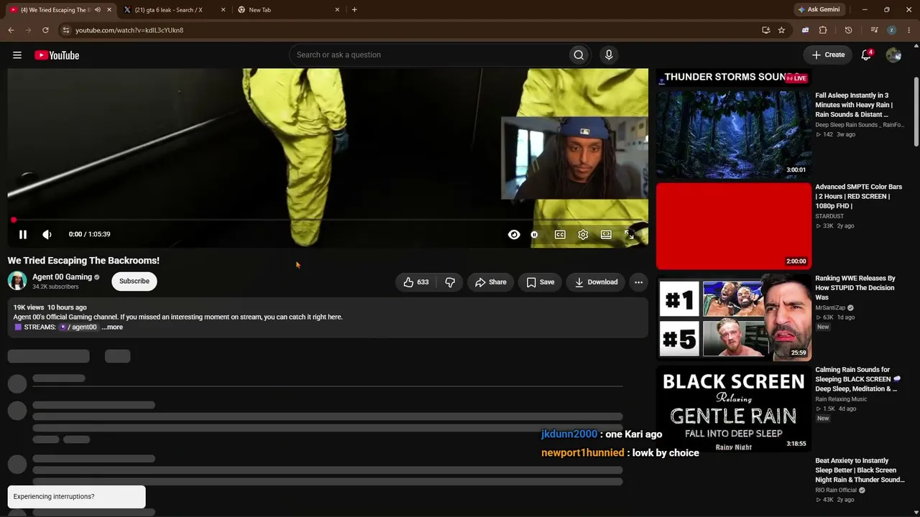Visit the RIO Rain Official channel link

(x=837, y=490)
